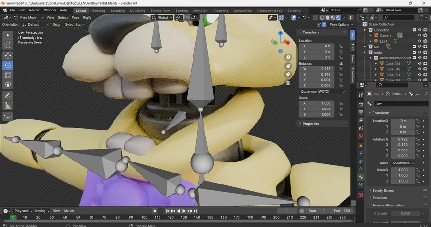This screenshot has width=431, height=227.
Task: Play animation forward in timeline
Action: (184, 211)
